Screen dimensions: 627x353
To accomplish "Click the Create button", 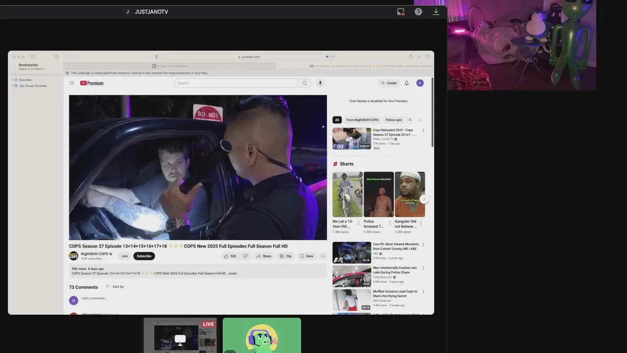I will 388,83.
